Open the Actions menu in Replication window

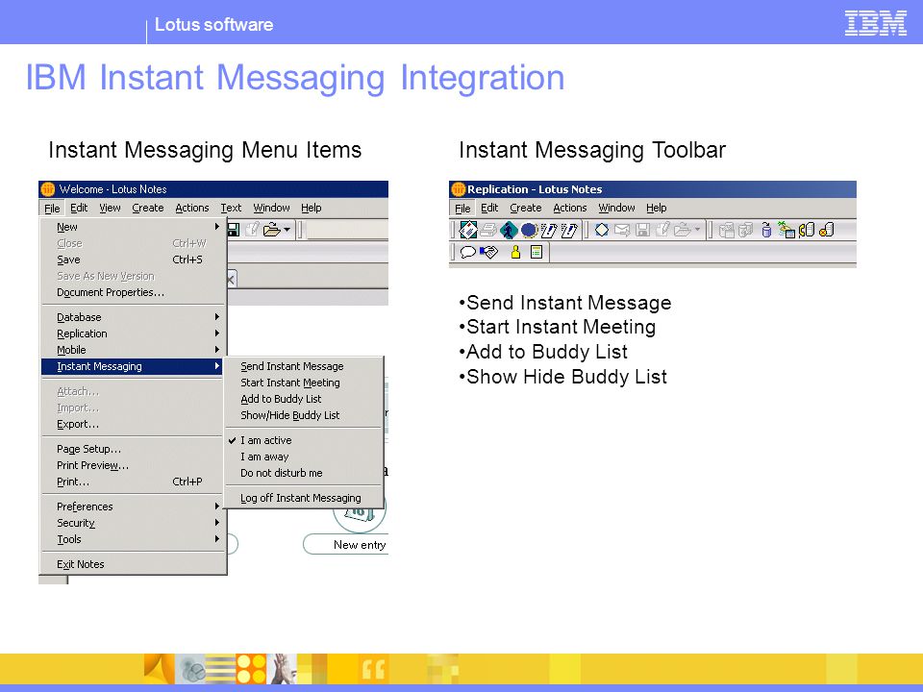tap(570, 208)
